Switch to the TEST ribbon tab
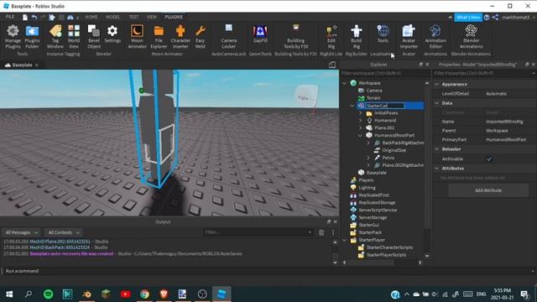This screenshot has height=302, width=537. pyautogui.click(x=133, y=17)
